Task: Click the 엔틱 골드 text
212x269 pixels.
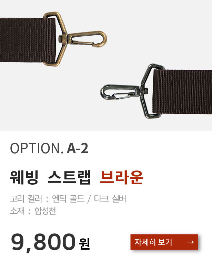Action: point(68,199)
